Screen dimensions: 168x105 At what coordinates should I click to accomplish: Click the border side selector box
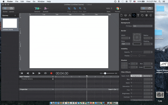tap(137, 37)
